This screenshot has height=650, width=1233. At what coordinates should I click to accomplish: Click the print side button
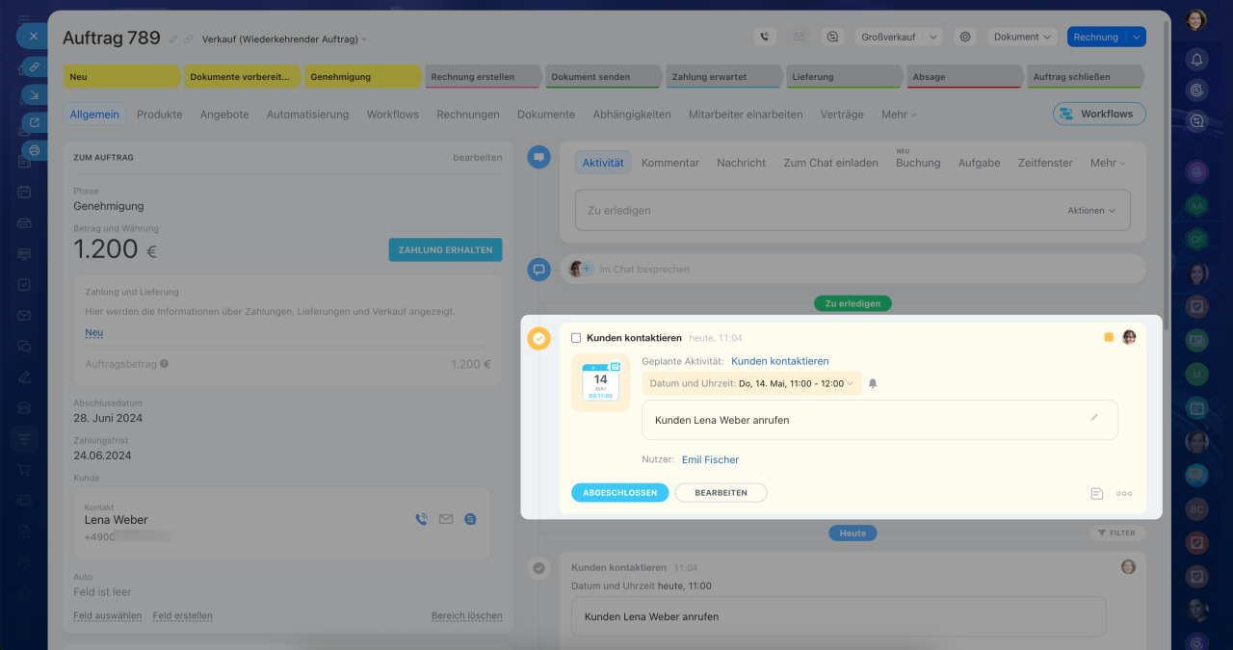(35, 150)
